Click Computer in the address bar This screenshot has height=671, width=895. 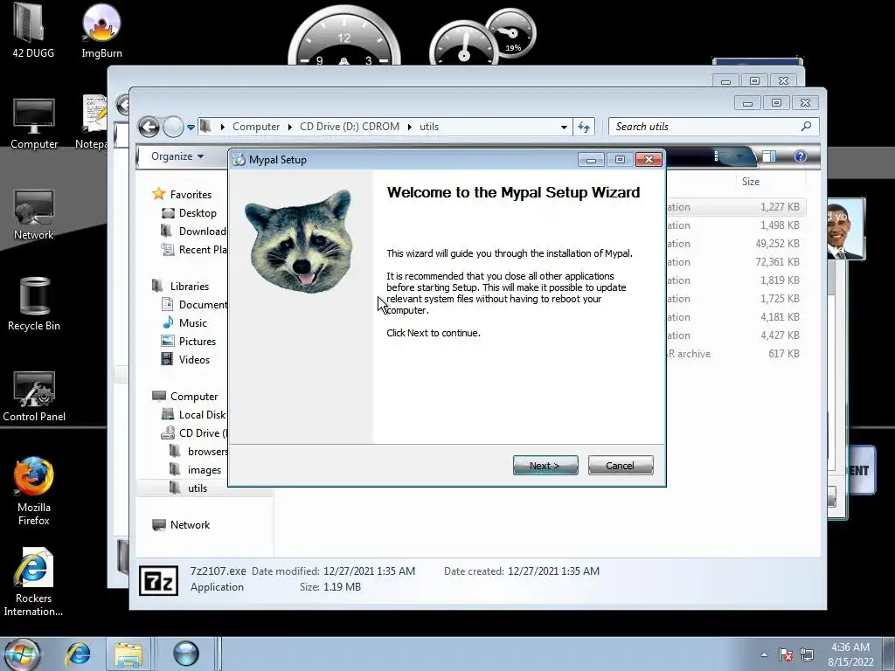256,127
